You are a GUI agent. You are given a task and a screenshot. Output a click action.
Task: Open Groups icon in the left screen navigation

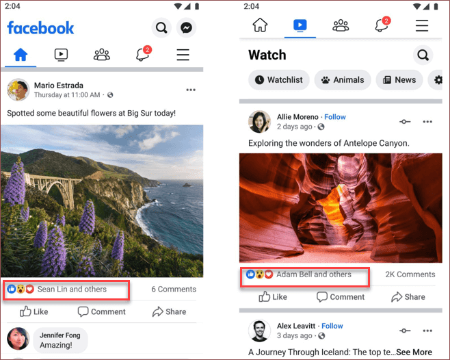102,55
